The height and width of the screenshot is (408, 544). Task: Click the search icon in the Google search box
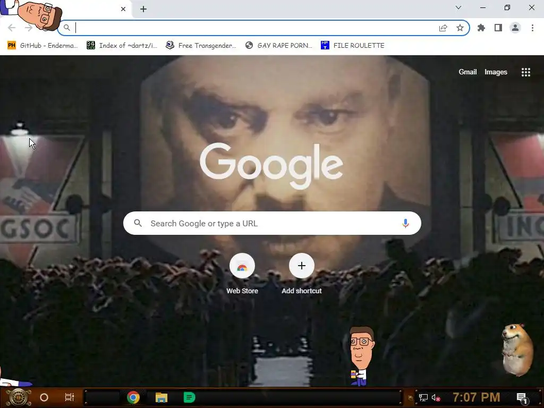138,223
